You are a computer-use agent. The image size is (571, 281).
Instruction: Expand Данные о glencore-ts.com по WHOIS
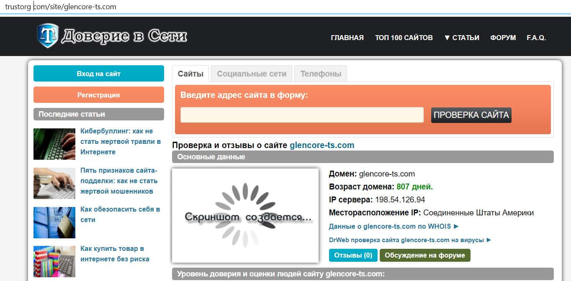[x=394, y=226]
